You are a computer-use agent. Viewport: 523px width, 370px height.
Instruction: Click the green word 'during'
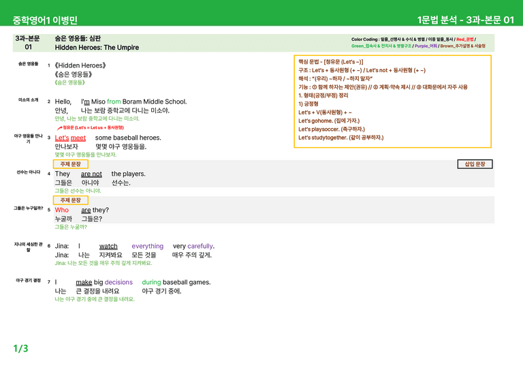click(x=151, y=282)
